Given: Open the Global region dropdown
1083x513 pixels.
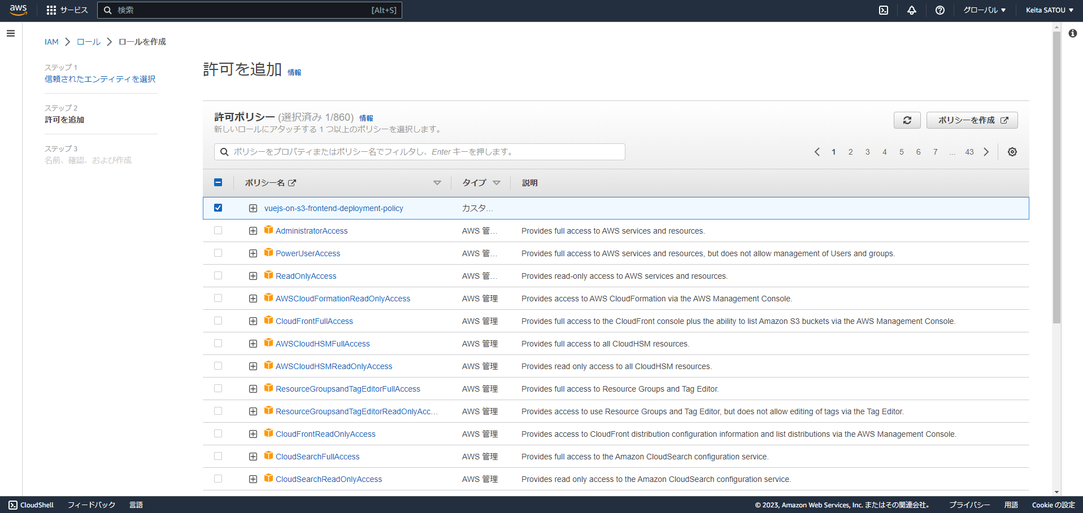Looking at the screenshot, I should tap(985, 10).
